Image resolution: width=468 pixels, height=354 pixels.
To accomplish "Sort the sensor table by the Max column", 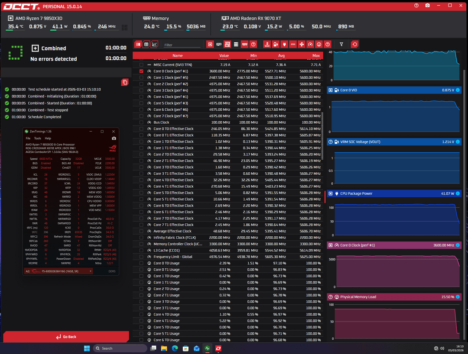I will [x=316, y=55].
